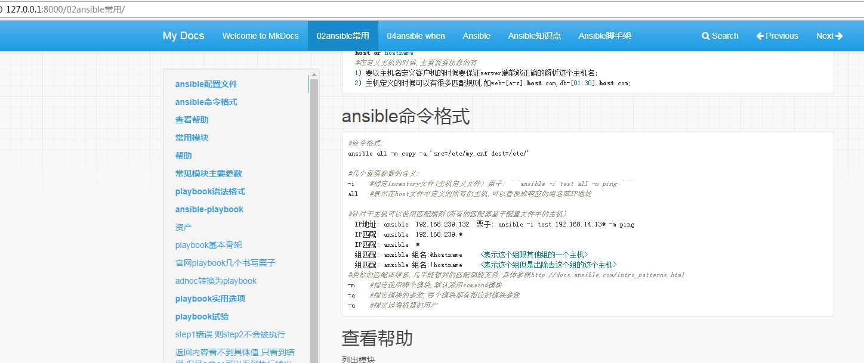Jump to 查看帮助 in sidebar

[x=192, y=120]
